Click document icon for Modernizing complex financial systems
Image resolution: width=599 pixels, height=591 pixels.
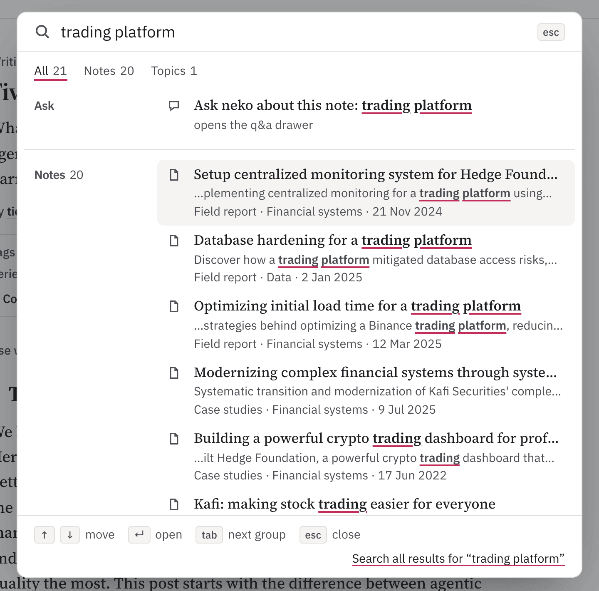point(174,373)
